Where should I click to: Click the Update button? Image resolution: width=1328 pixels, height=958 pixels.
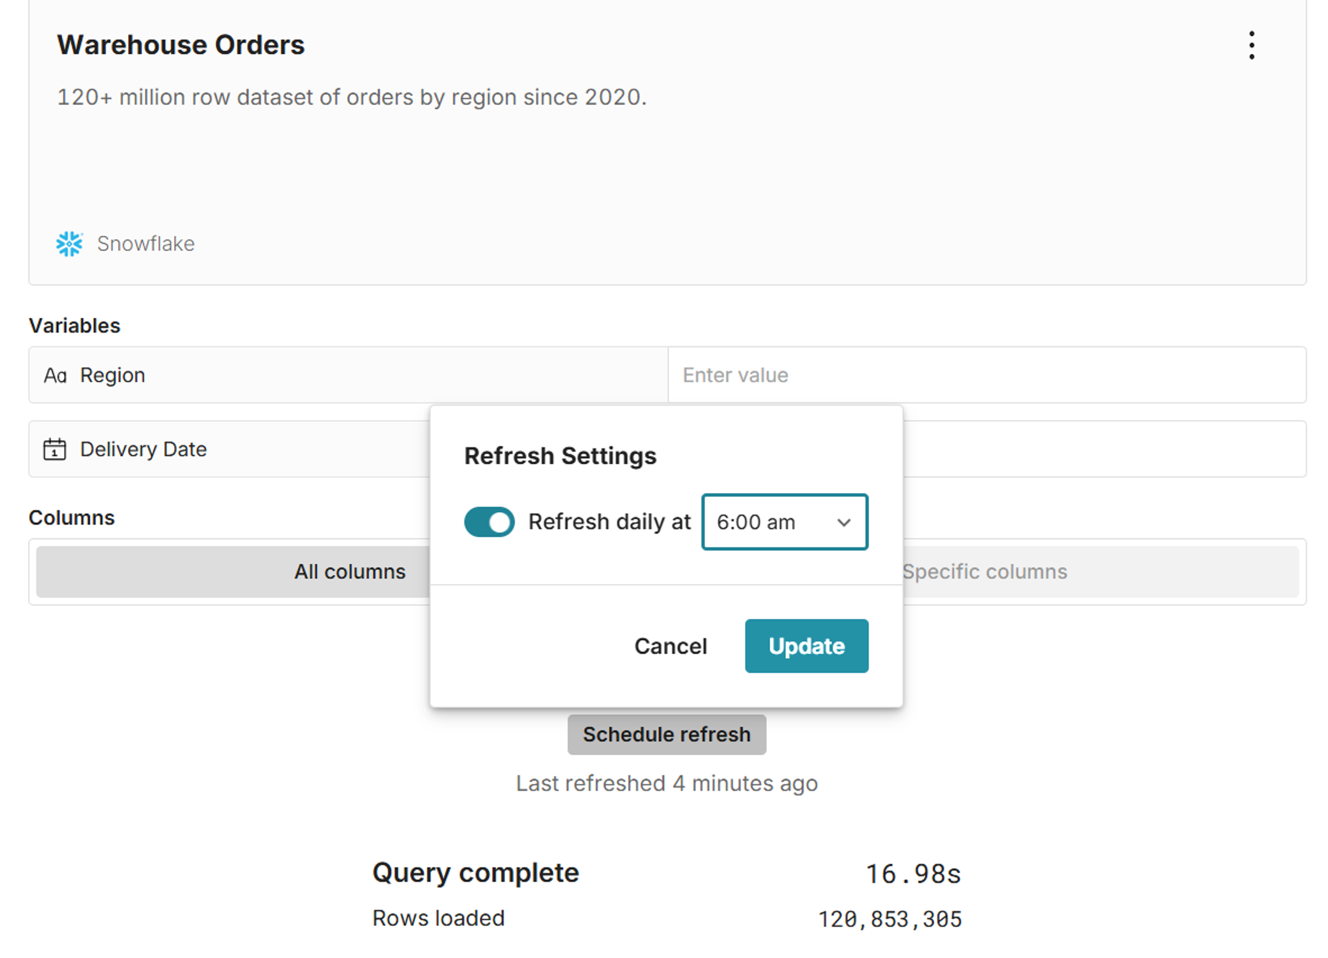[x=806, y=646]
